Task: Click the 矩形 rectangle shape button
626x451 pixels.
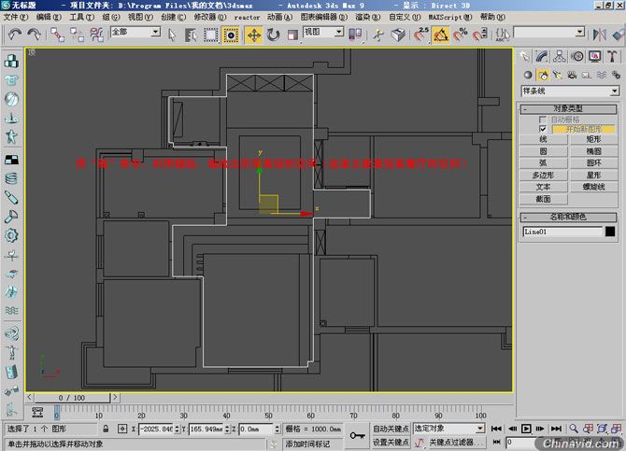Action: click(x=593, y=139)
